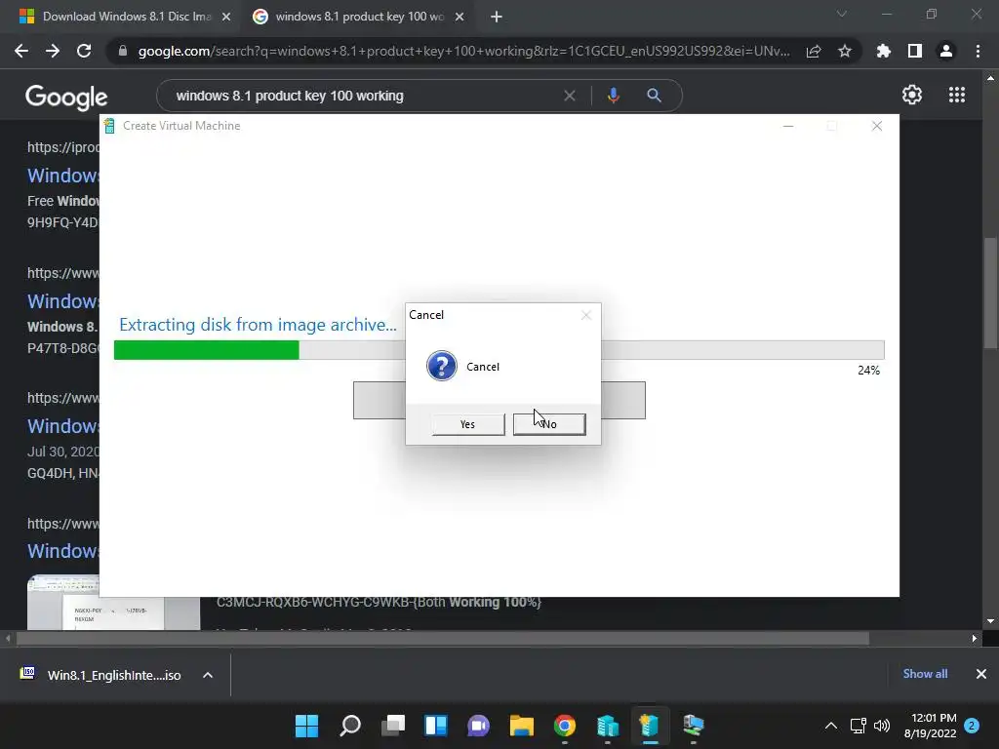Click the Extracting disk from image archive text
This screenshot has height=749, width=999.
pos(258,325)
